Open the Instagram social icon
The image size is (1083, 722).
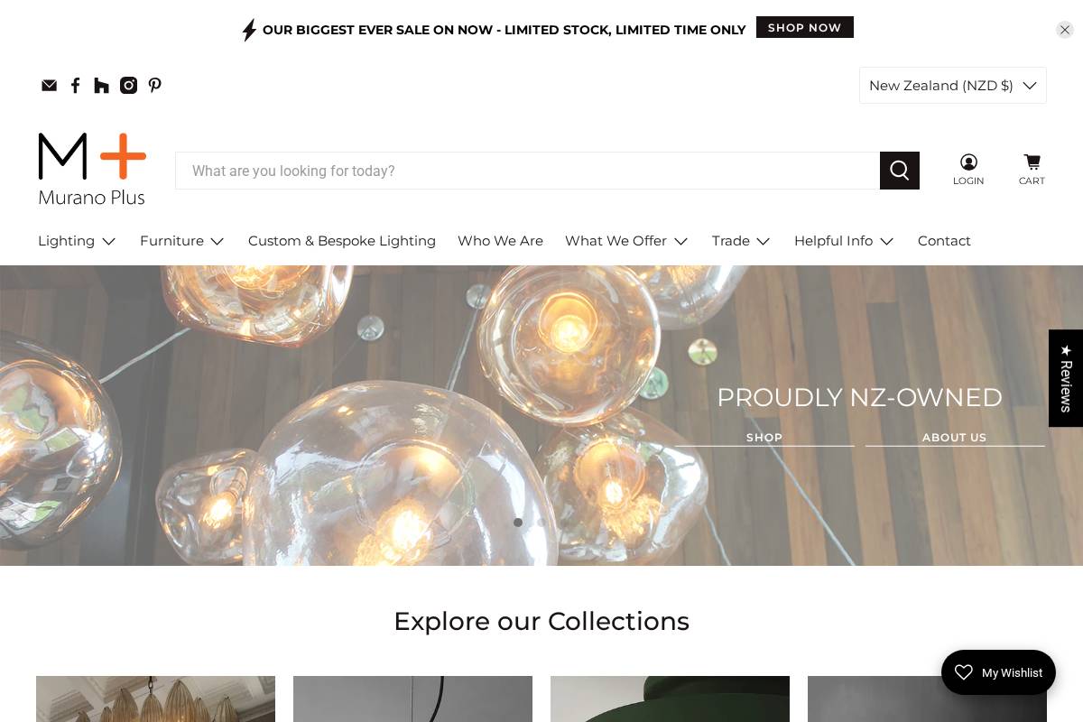click(x=128, y=86)
